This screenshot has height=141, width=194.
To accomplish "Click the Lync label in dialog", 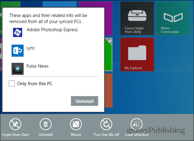I will coord(31,48).
